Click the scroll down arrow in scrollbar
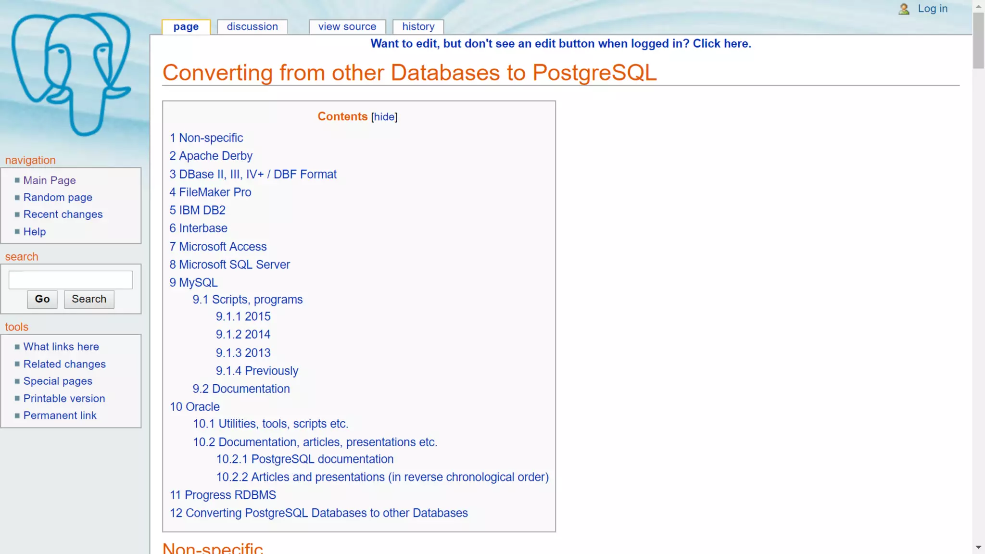This screenshot has width=985, height=554. 978,547
